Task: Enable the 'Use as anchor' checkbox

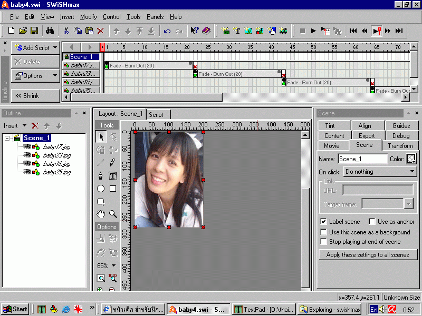Action: coord(372,222)
